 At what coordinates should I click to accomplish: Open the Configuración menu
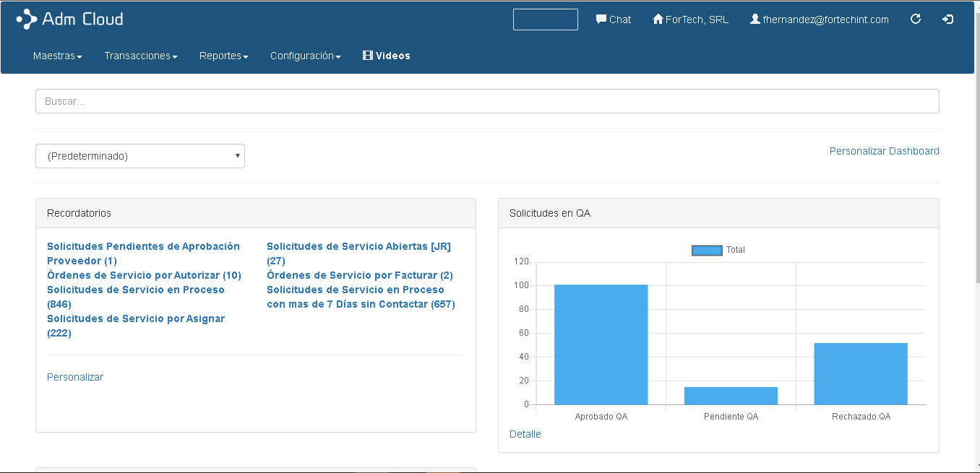point(305,55)
